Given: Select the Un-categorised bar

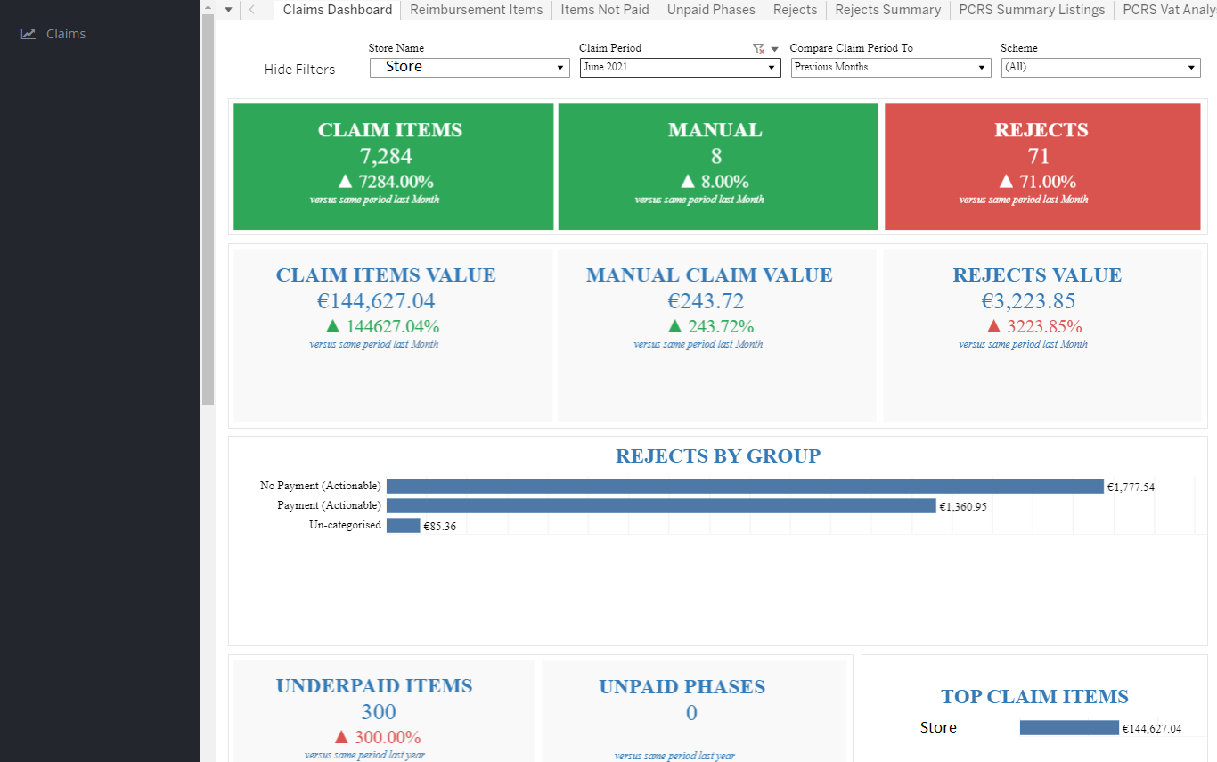Looking at the screenshot, I should [x=403, y=526].
